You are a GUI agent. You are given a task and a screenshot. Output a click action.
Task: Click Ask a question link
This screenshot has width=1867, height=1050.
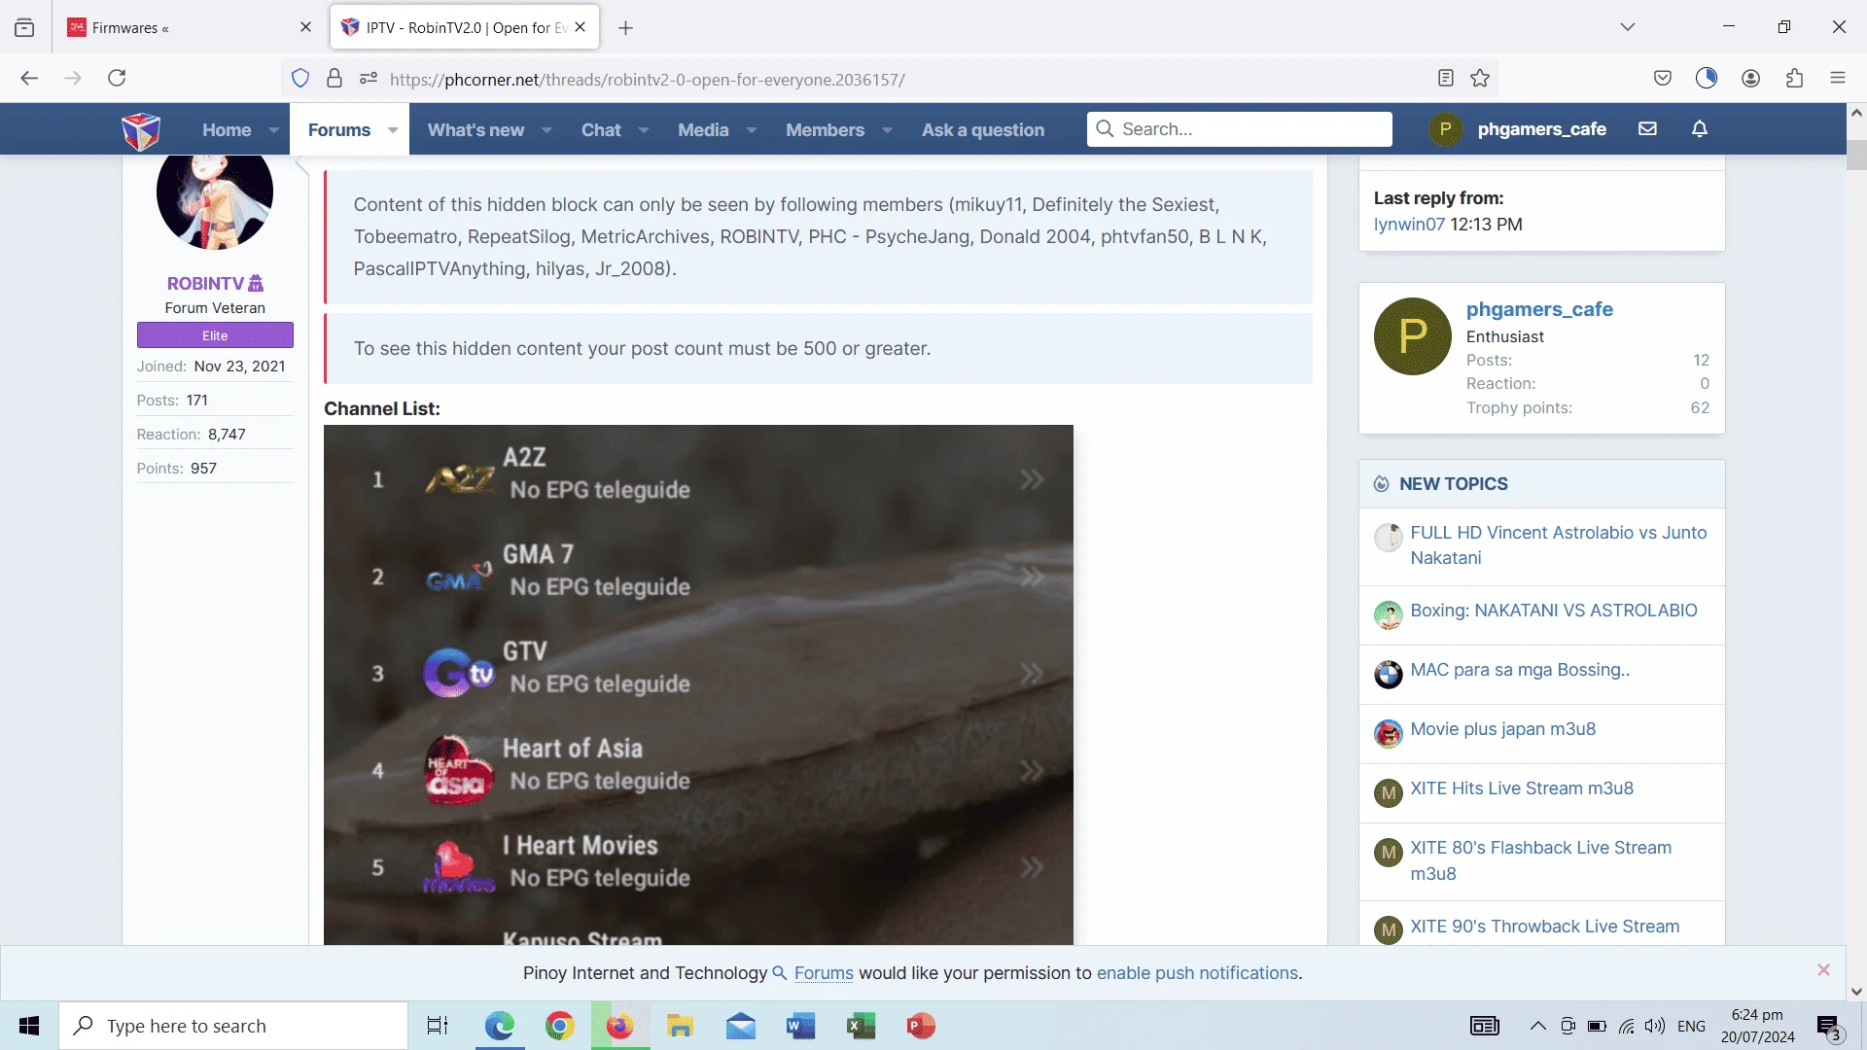click(x=983, y=130)
